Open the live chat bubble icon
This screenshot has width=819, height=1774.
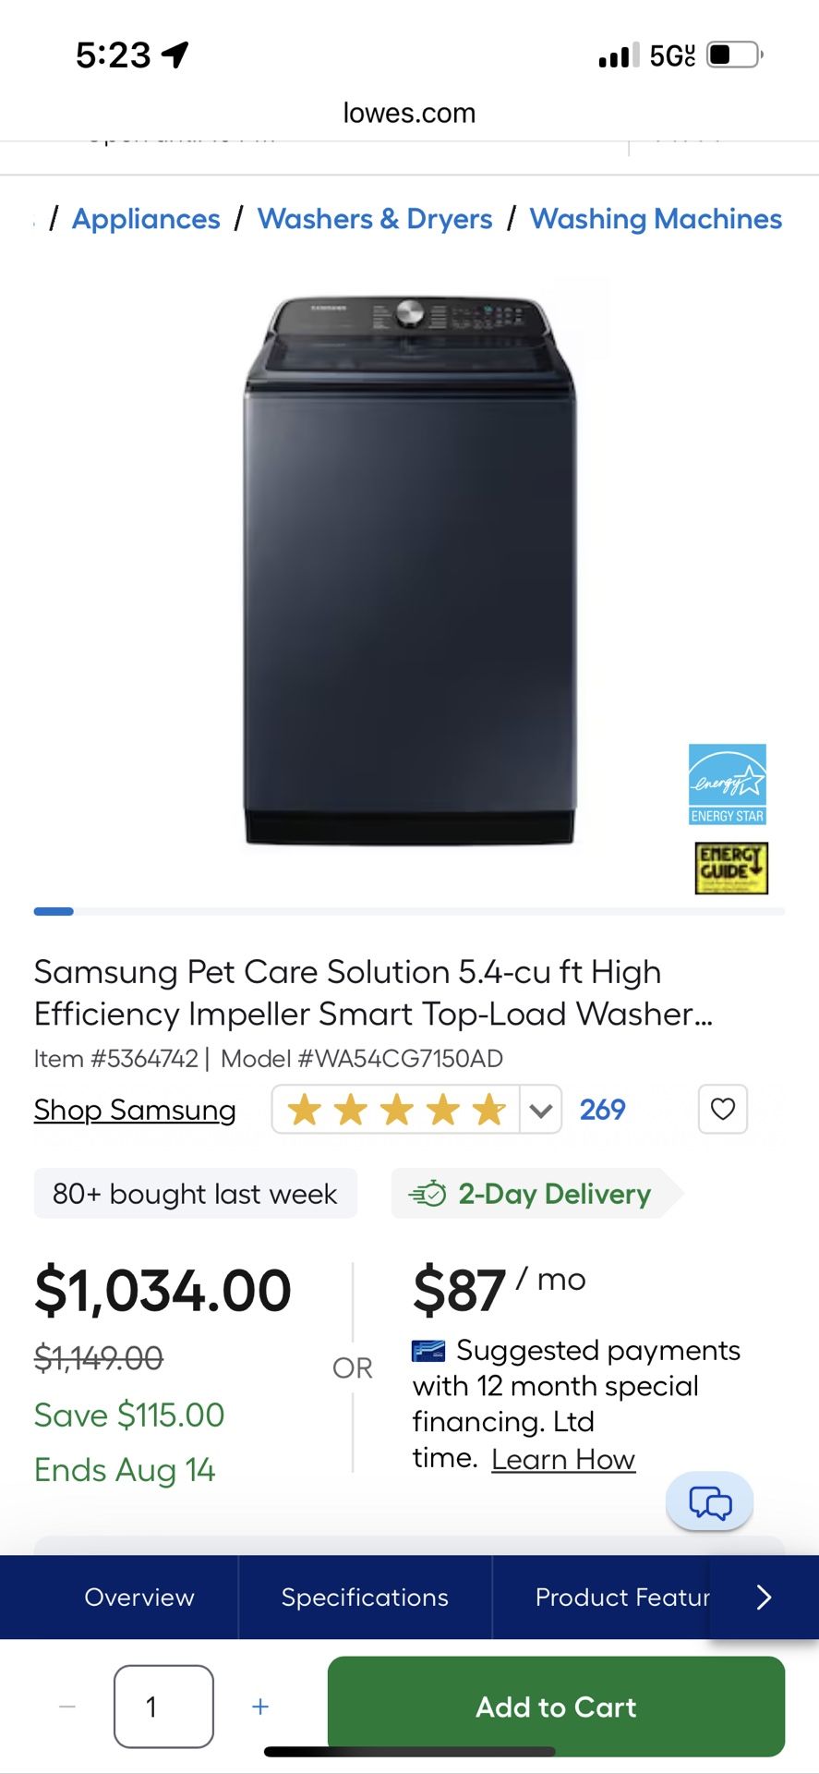[709, 1501]
